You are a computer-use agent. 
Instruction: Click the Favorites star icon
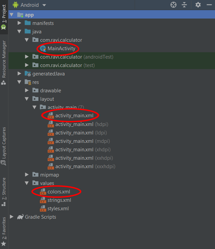coord(3,244)
